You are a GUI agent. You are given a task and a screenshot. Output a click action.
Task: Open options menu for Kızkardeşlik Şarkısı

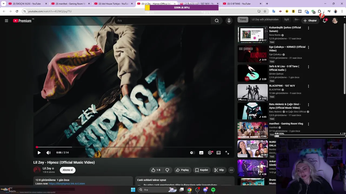(x=308, y=28)
